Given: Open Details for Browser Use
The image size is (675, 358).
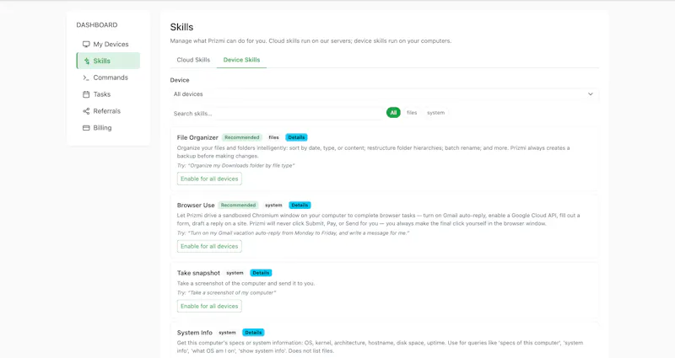Looking at the screenshot, I should [300, 206].
